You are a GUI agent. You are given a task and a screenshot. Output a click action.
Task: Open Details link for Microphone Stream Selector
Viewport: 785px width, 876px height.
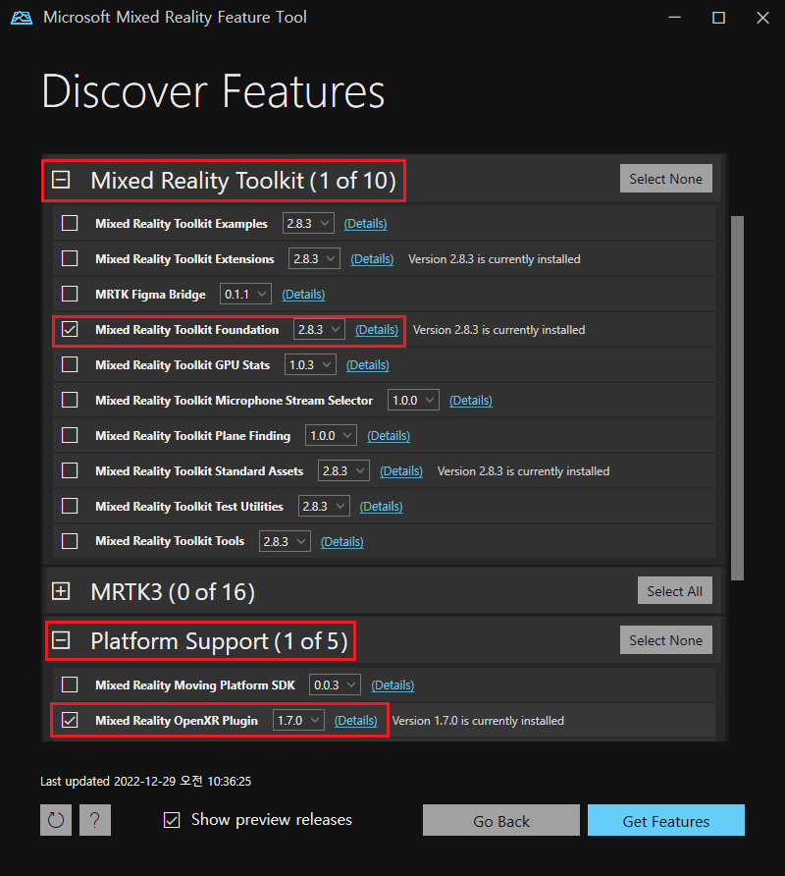(x=471, y=401)
